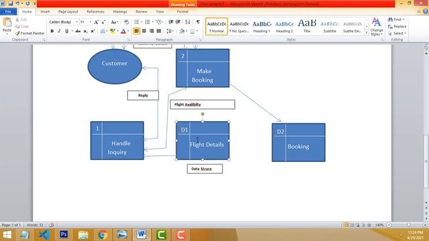429x241 pixels.
Task: Open the Line Spacing dropdown
Action: tap(170, 31)
